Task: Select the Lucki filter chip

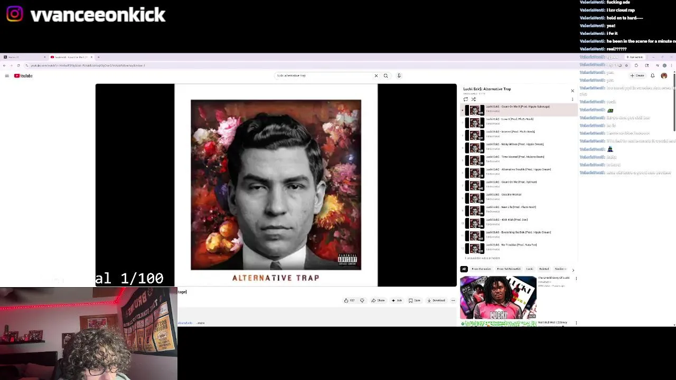Action: point(530,269)
